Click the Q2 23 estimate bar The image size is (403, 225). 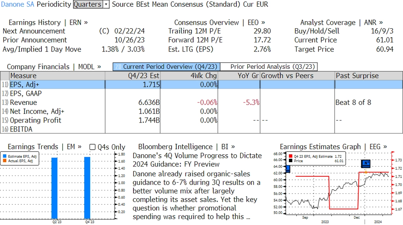(54, 188)
